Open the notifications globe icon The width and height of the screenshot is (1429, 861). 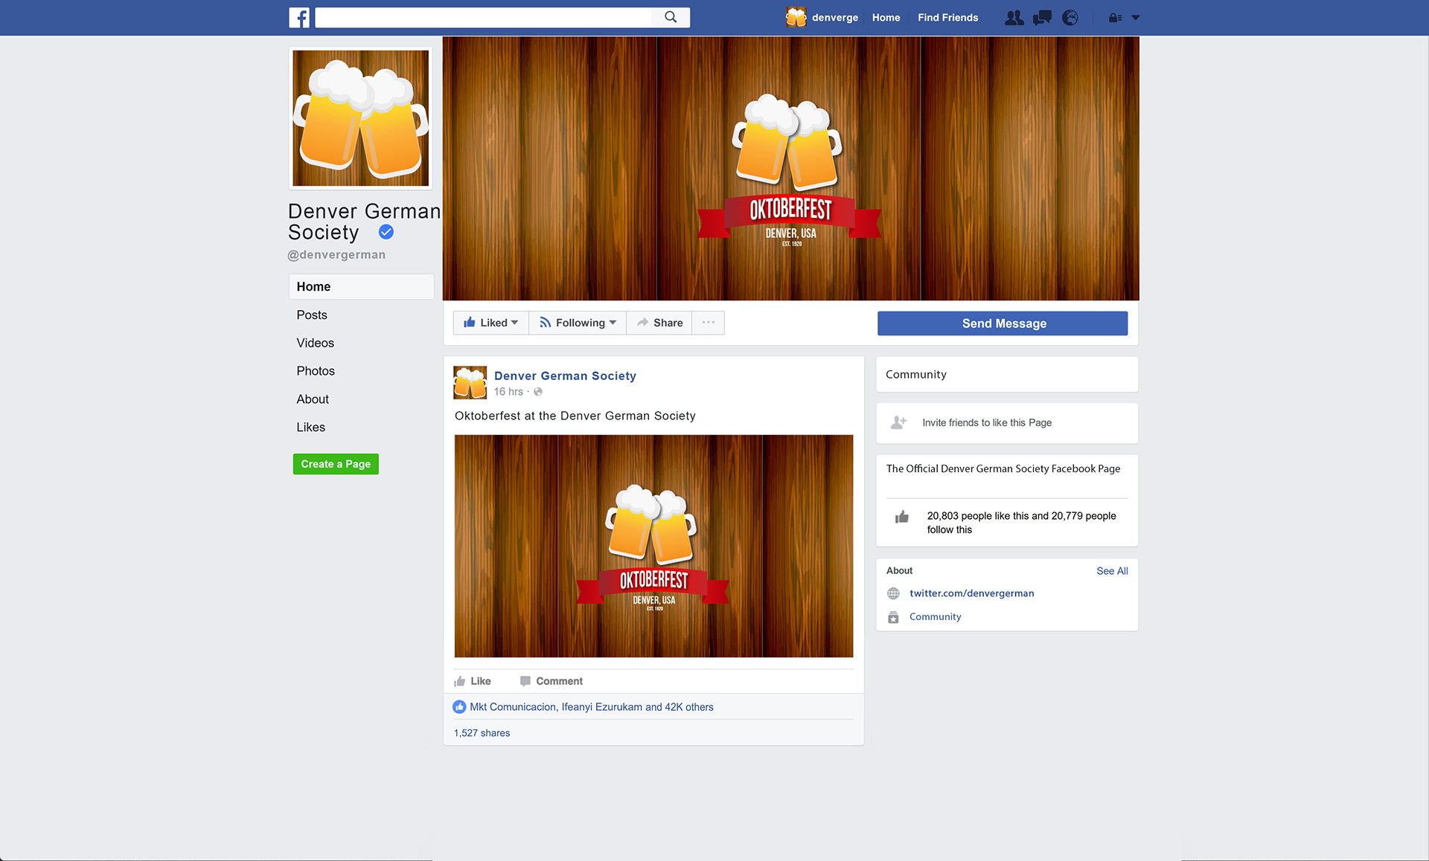[x=1070, y=18]
